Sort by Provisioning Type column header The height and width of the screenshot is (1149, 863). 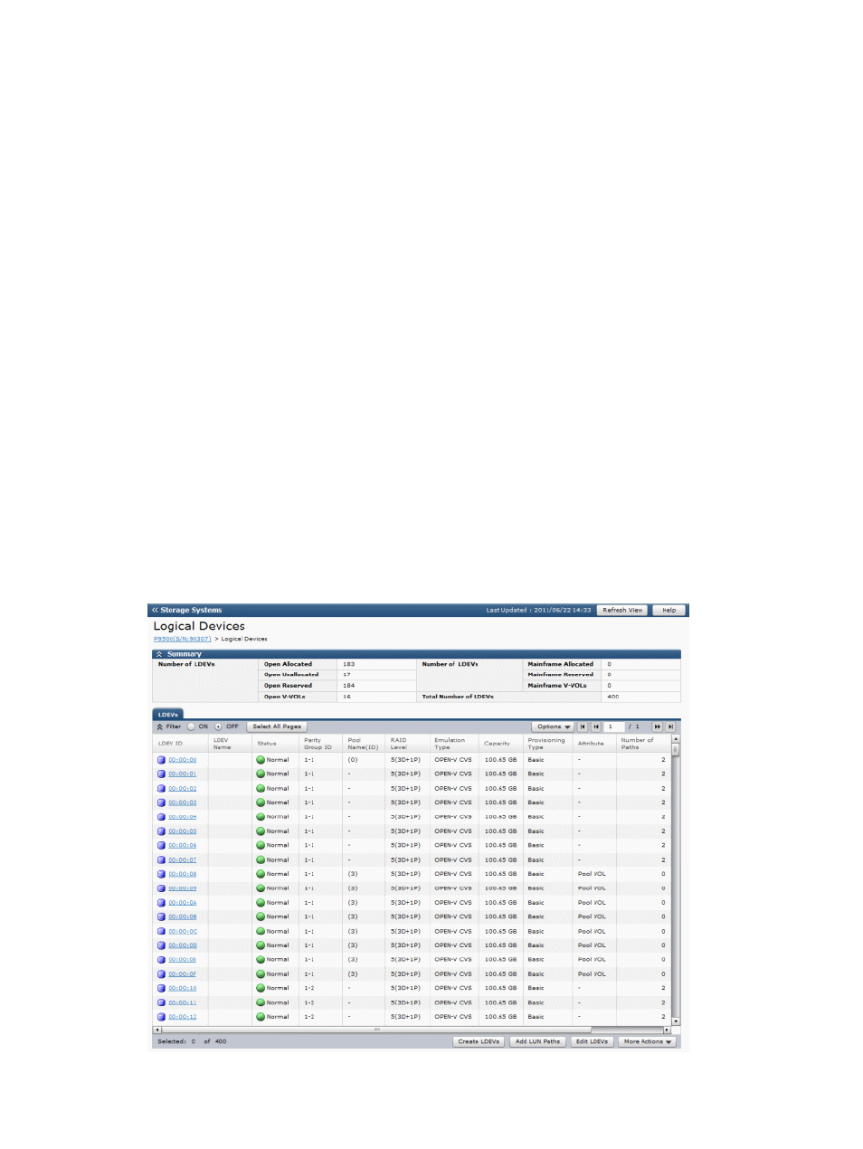pyautogui.click(x=546, y=744)
